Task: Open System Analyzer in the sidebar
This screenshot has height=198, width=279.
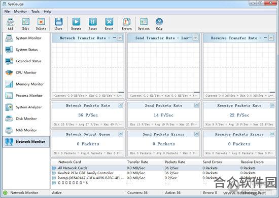Action: pyautogui.click(x=26, y=107)
